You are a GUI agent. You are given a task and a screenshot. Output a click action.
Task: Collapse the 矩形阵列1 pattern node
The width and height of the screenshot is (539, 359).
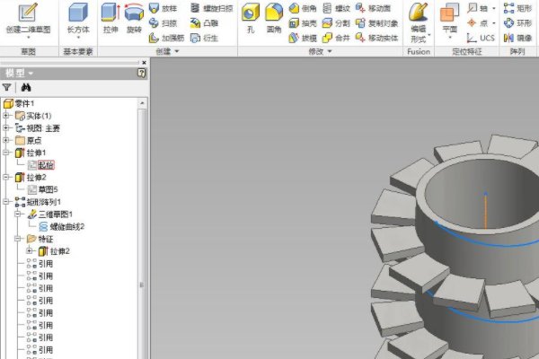click(7, 202)
